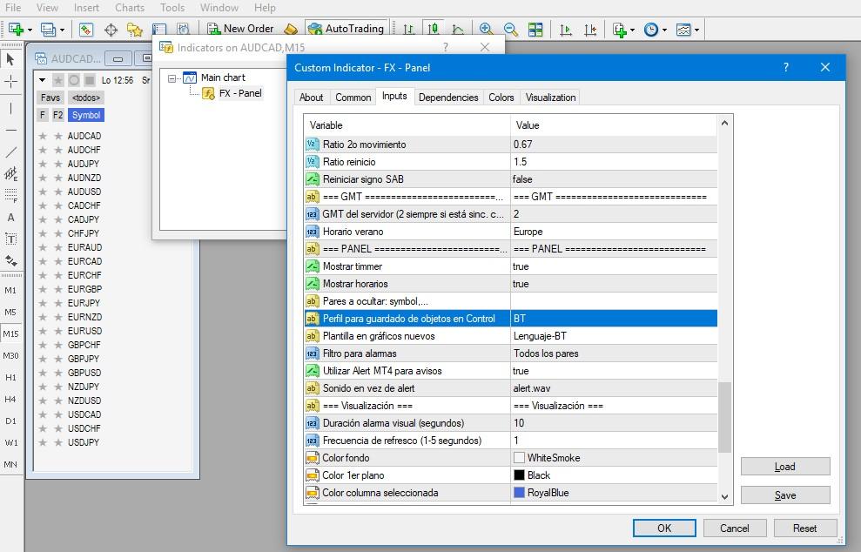Image resolution: width=861 pixels, height=552 pixels.
Task: Click the New Chart toolbar icon
Action: [16, 29]
